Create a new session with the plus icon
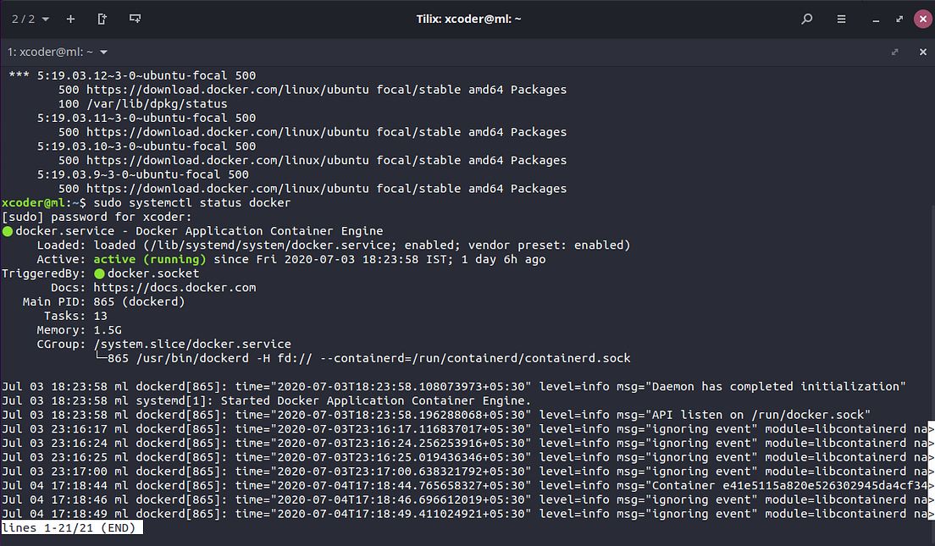 (x=70, y=19)
